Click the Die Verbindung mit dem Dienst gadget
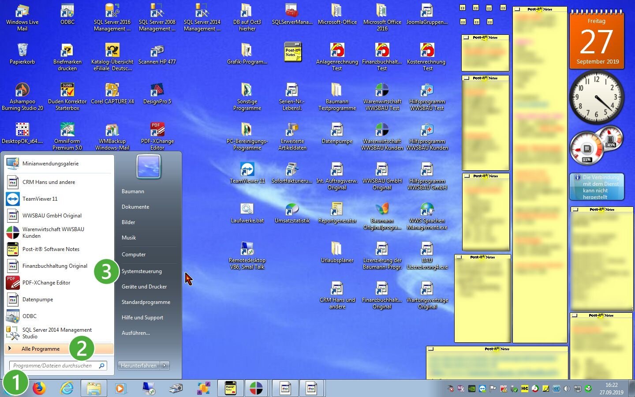The width and height of the screenshot is (635, 397). point(597,187)
